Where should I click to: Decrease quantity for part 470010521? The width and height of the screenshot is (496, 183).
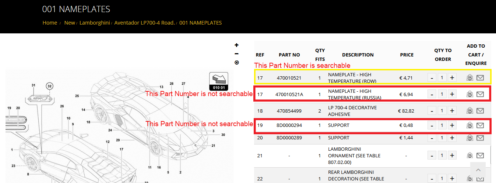(432, 77)
